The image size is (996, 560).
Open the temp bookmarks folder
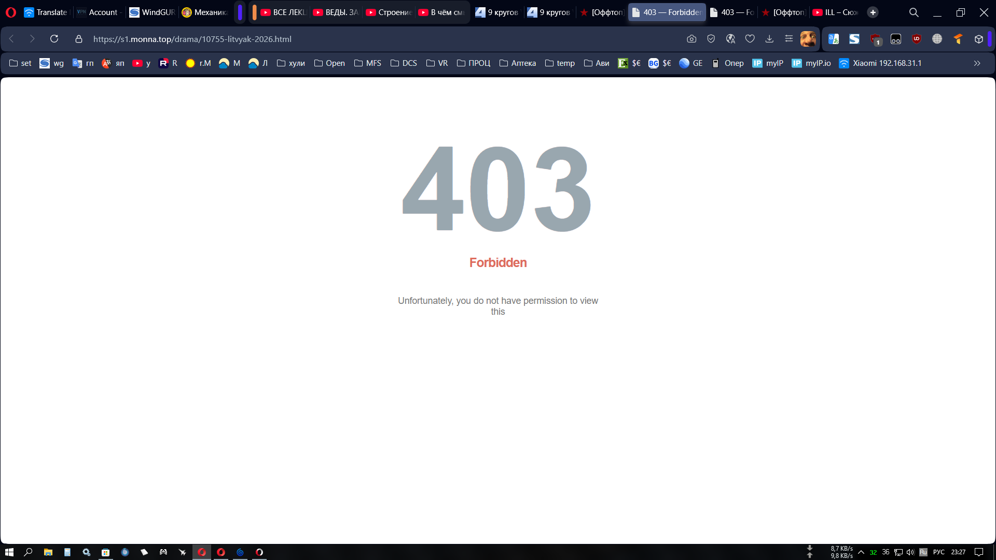point(560,63)
